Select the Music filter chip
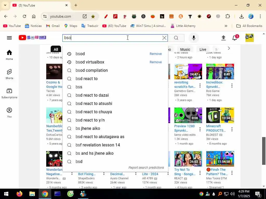The width and height of the screenshot is (266, 199). (x=185, y=49)
